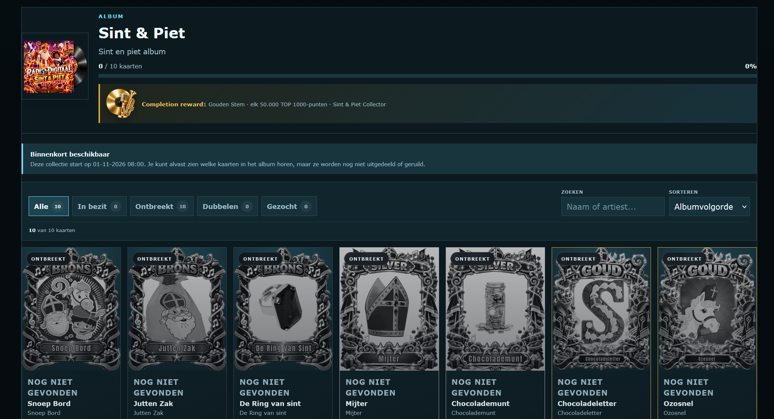Click the 'Completion reward' label
774x419 pixels.
[x=172, y=104]
